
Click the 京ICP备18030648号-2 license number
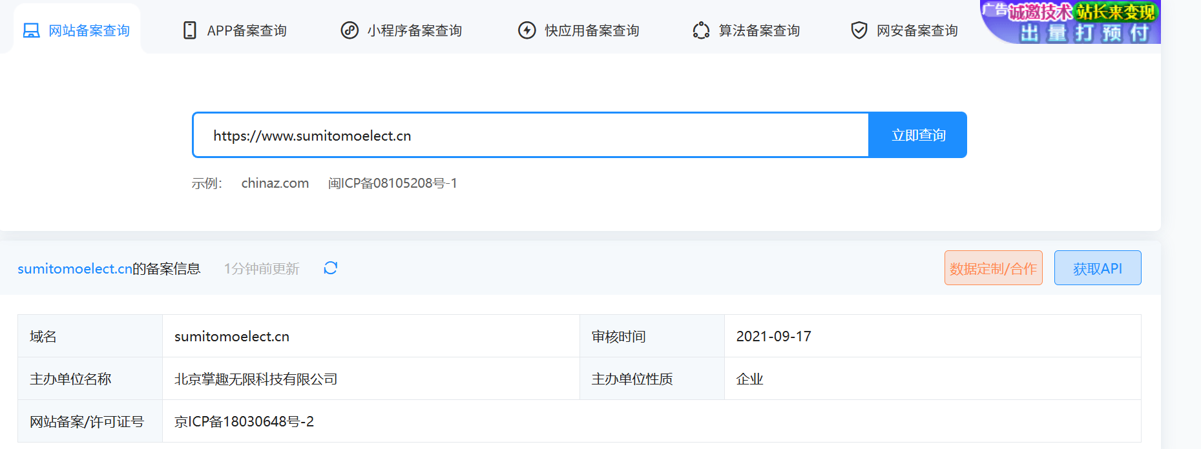click(244, 421)
